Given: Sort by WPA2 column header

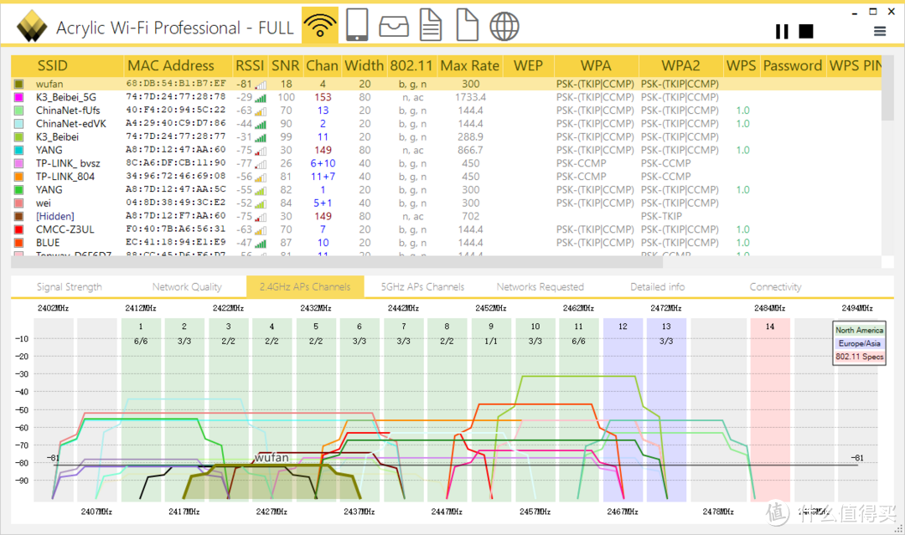Looking at the screenshot, I should (680, 65).
